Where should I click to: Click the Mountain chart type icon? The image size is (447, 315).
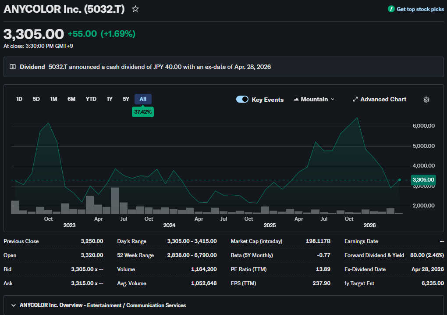click(x=296, y=100)
